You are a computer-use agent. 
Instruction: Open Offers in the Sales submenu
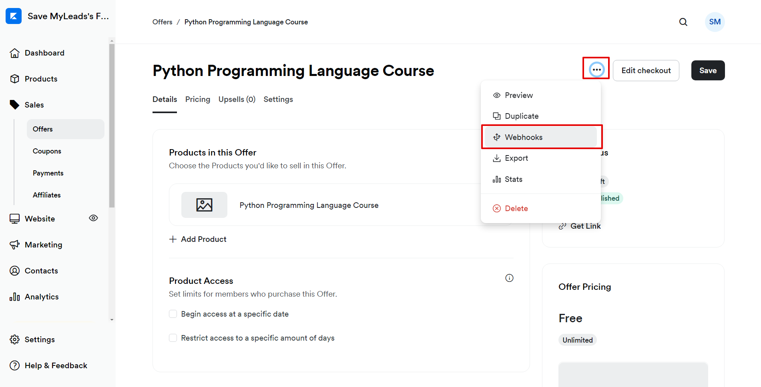pos(66,129)
